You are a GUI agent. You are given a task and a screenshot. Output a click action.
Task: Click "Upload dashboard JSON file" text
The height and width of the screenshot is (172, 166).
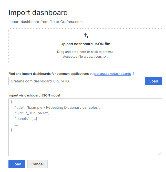tap(85, 44)
